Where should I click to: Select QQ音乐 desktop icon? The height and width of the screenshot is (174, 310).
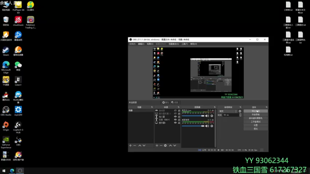tap(31, 6)
